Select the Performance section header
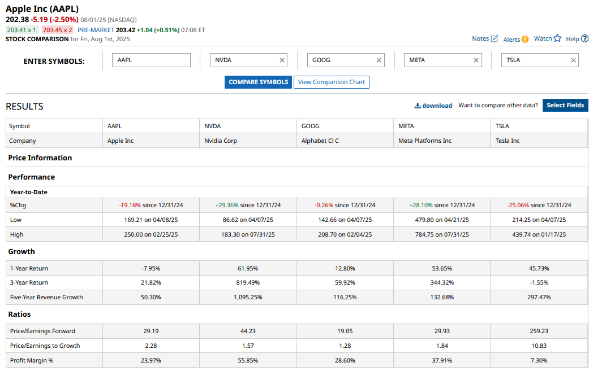This screenshot has height=371, width=602. coord(32,177)
